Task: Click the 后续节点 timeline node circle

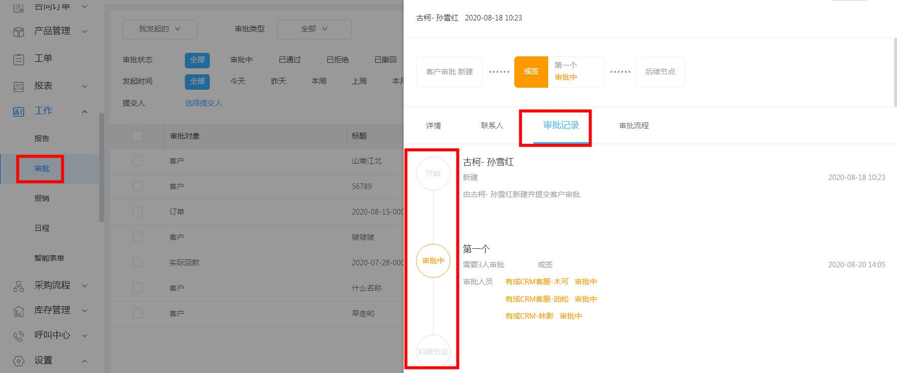Action: point(433,352)
